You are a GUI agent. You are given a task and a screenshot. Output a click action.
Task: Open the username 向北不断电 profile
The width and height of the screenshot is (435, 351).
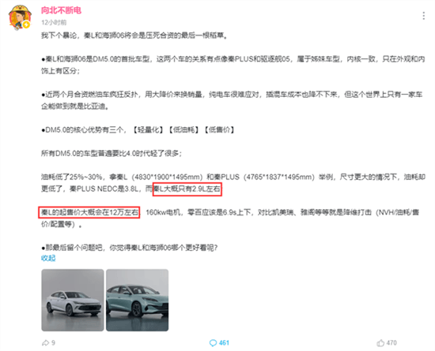coord(61,10)
